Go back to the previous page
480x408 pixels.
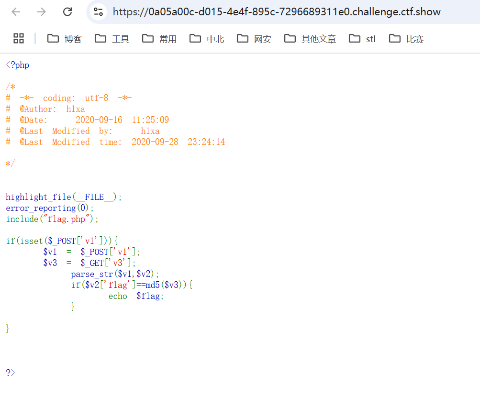(x=16, y=12)
